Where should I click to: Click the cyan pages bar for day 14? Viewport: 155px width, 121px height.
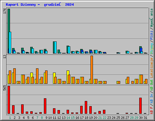[x=69, y=50]
